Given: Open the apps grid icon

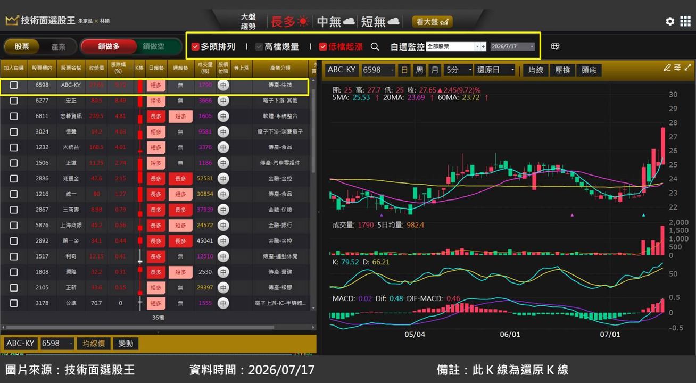Looking at the screenshot, I should click(x=685, y=21).
